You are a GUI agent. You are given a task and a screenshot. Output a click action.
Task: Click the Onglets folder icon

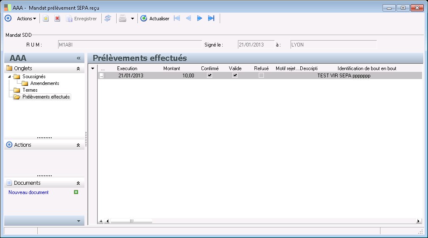click(9, 68)
